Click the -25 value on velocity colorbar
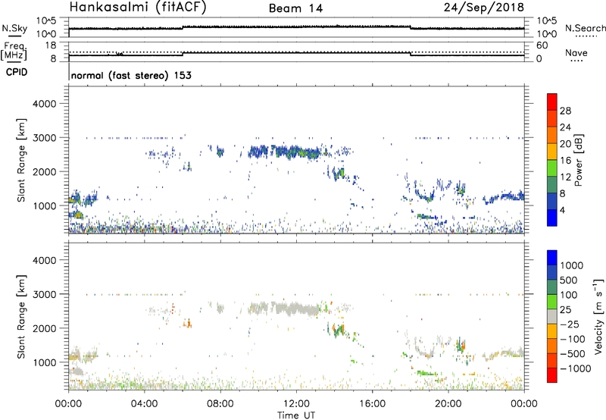 coord(570,324)
